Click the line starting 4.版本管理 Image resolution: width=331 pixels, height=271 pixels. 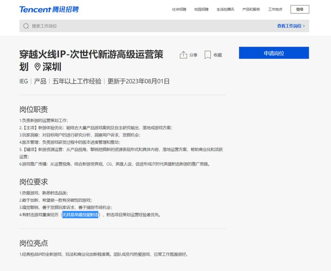point(70,142)
